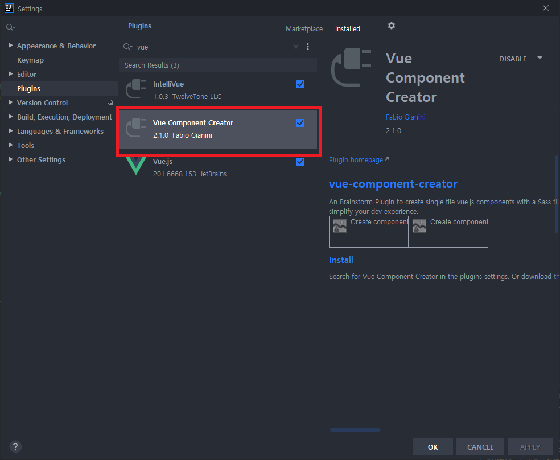This screenshot has height=460, width=560.
Task: Open the plugin search options menu
Action: click(308, 47)
